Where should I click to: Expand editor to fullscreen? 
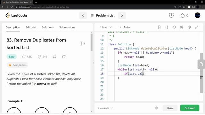click(x=196, y=27)
